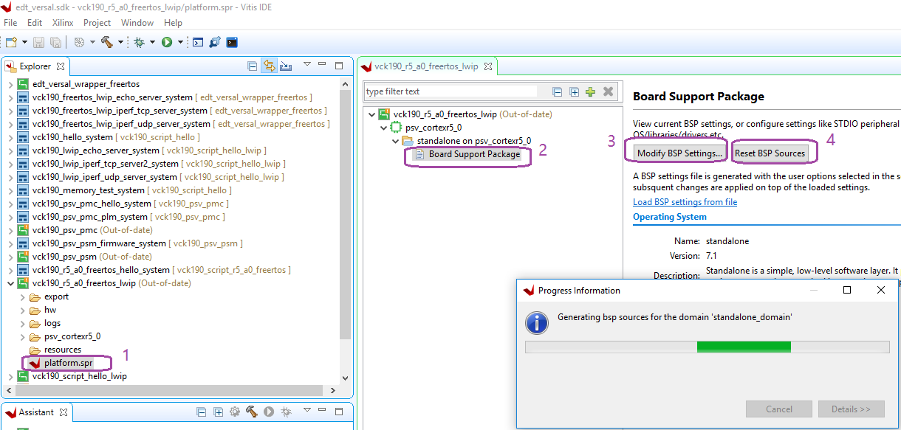Minimize the Explorer view
This screenshot has width=901, height=430.
[x=323, y=66]
